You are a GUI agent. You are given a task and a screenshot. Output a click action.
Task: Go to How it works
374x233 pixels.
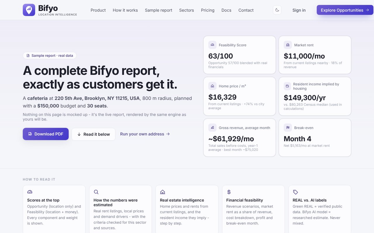[x=125, y=10]
